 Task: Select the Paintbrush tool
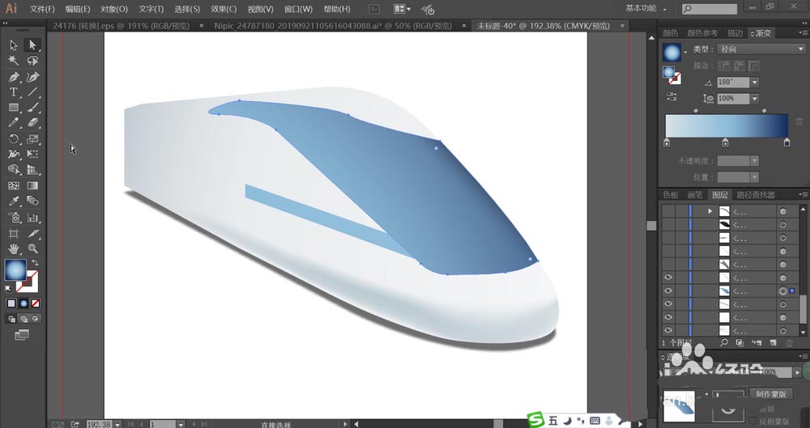pos(32,108)
